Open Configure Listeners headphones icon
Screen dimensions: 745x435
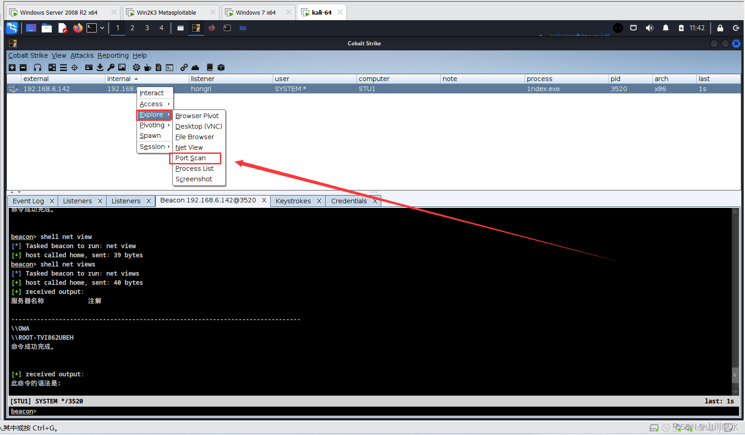click(38, 67)
